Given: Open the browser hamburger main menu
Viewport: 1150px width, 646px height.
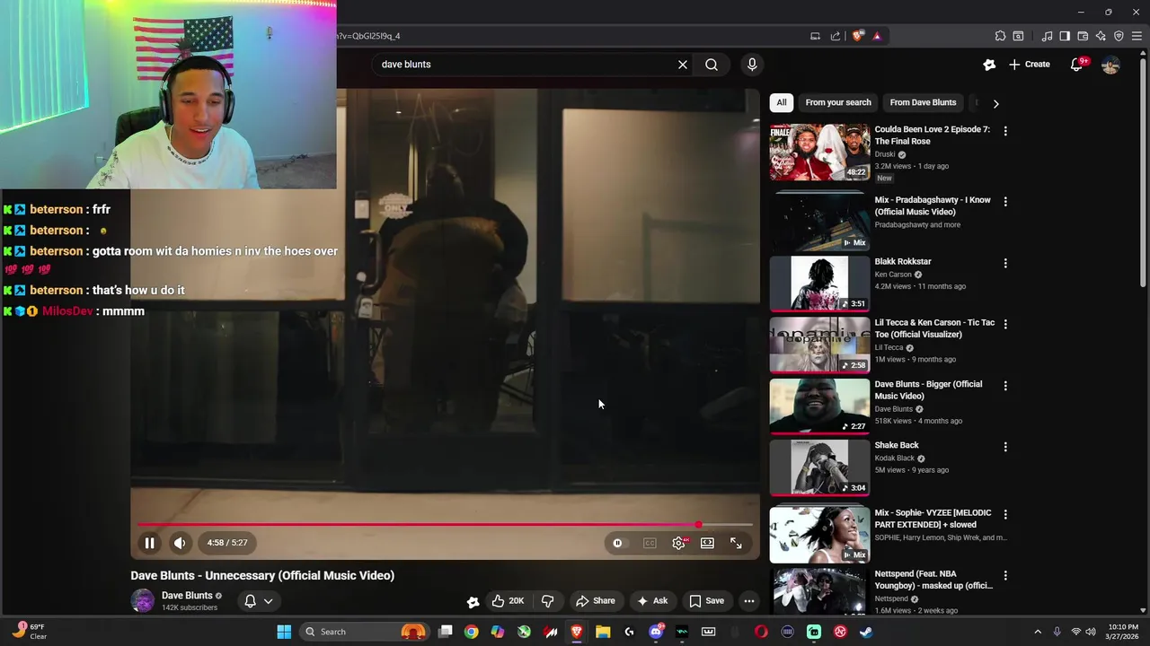Looking at the screenshot, I should click(x=1137, y=36).
